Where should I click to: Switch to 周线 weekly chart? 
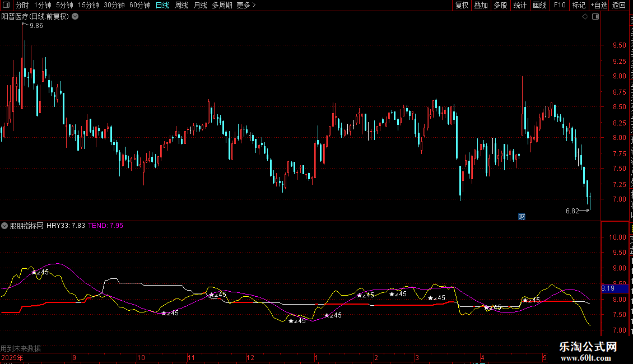(x=181, y=5)
